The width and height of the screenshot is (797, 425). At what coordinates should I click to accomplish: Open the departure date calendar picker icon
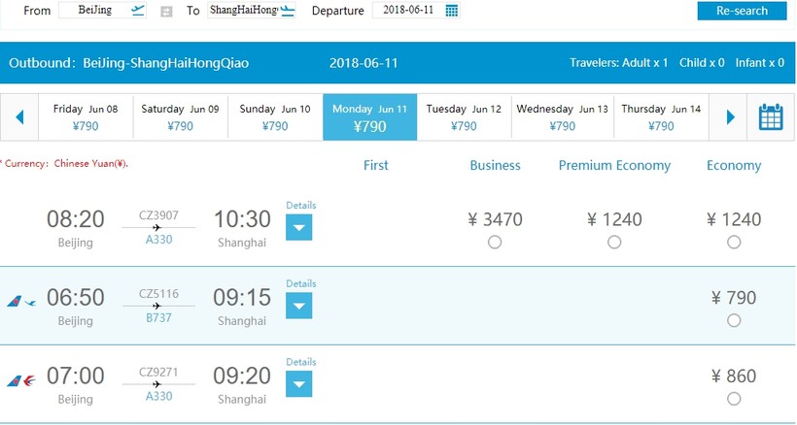(x=452, y=11)
